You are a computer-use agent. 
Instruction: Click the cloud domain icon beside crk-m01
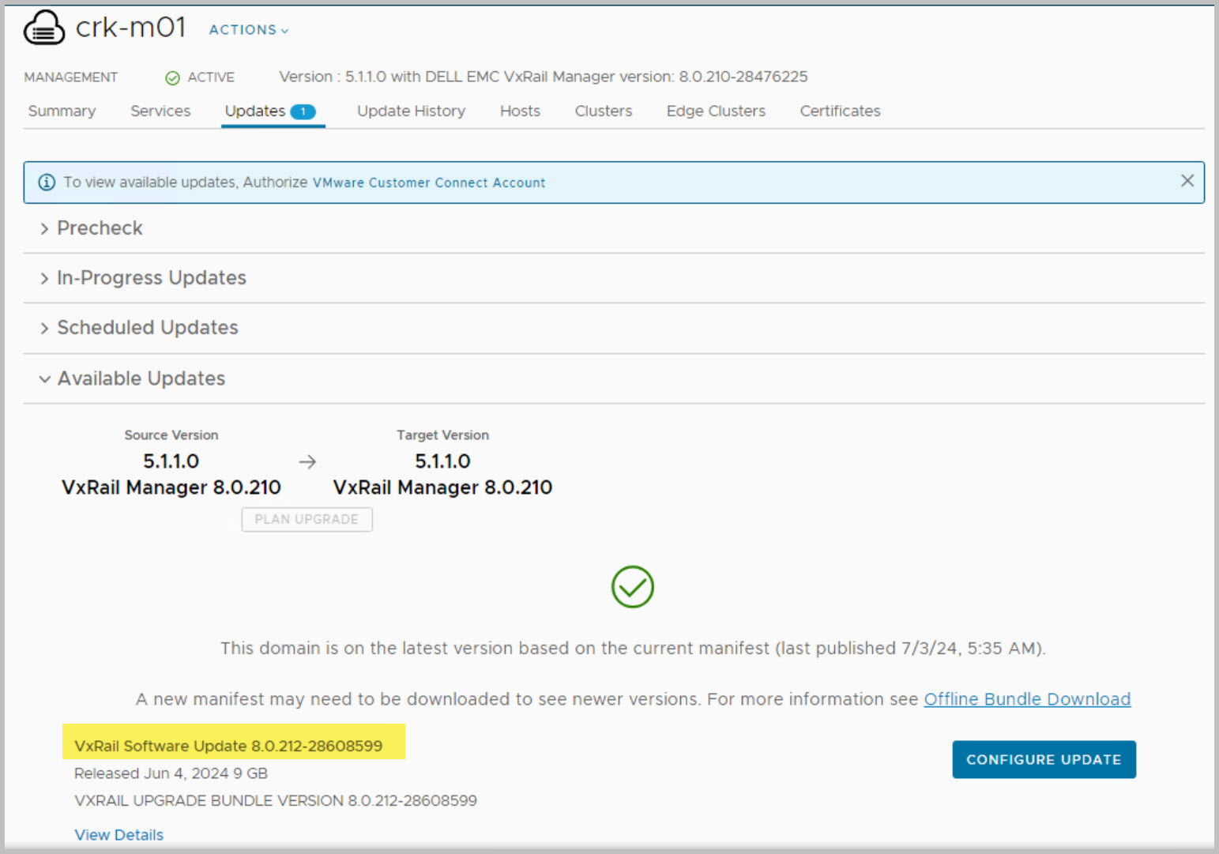44,28
